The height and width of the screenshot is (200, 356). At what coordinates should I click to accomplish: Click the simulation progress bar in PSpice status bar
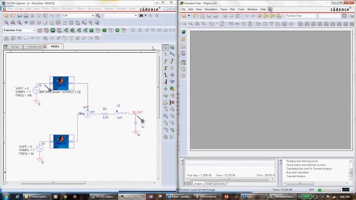[329, 190]
